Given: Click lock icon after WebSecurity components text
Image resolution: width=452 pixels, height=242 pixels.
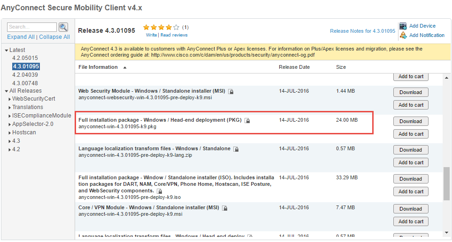Looking at the screenshot, I should [x=160, y=191].
